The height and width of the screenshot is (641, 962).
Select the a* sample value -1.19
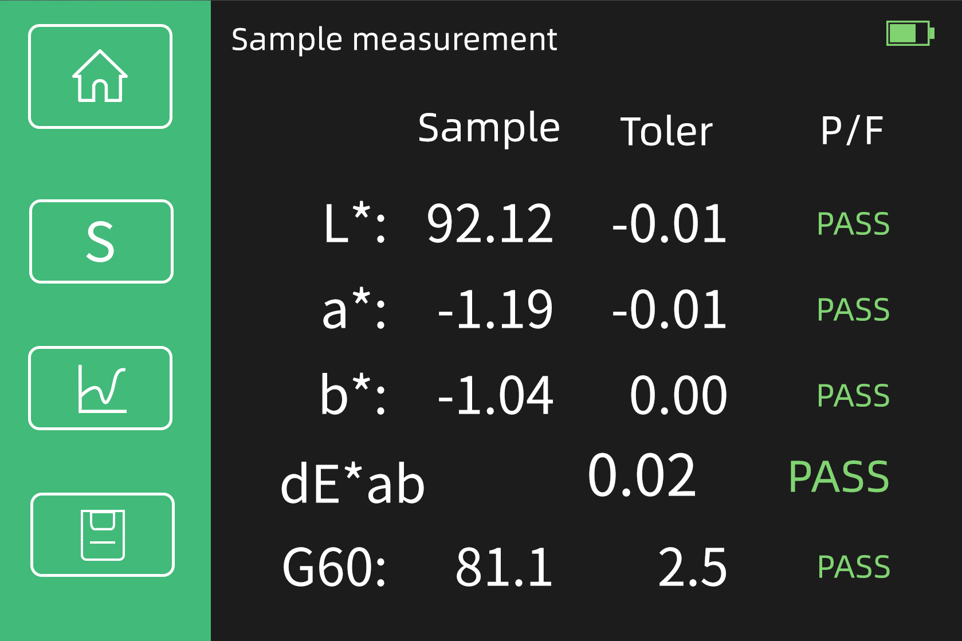click(x=495, y=310)
